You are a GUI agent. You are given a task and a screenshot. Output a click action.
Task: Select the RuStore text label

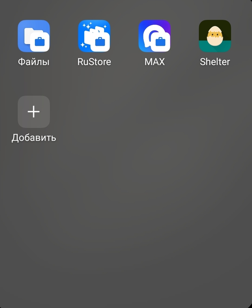point(94,62)
